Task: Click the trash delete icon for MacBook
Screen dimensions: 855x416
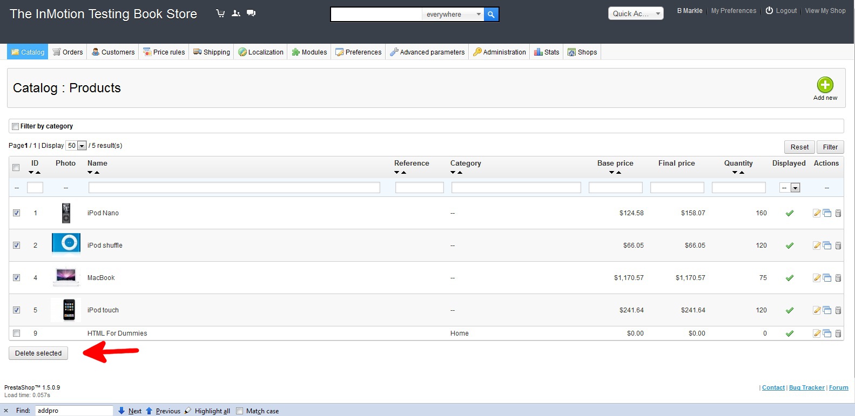Action: [x=838, y=278]
